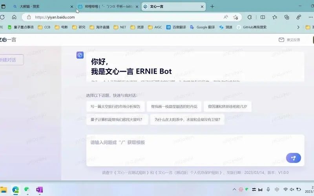Image resolution: width=314 pixels, height=196 pixels.
Task: Open the 个人信息保护规则 link
Action: (189, 172)
